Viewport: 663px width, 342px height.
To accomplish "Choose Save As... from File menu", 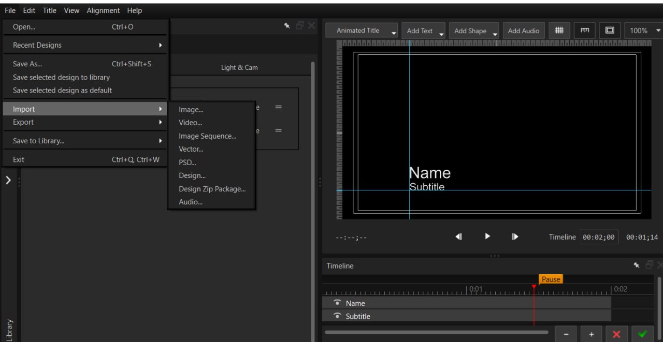I will tap(85, 64).
